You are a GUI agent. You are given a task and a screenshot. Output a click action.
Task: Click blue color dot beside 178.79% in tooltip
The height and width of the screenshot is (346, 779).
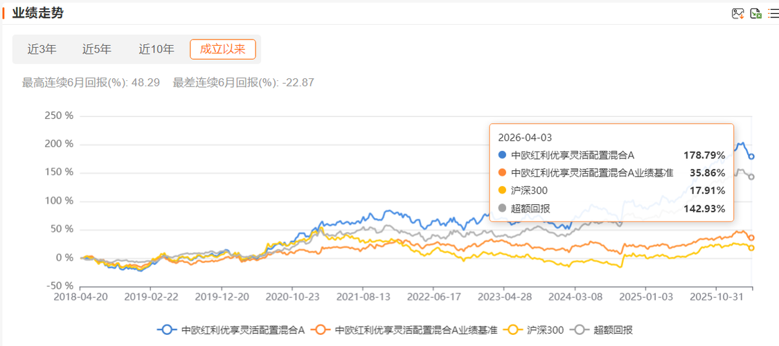point(502,155)
